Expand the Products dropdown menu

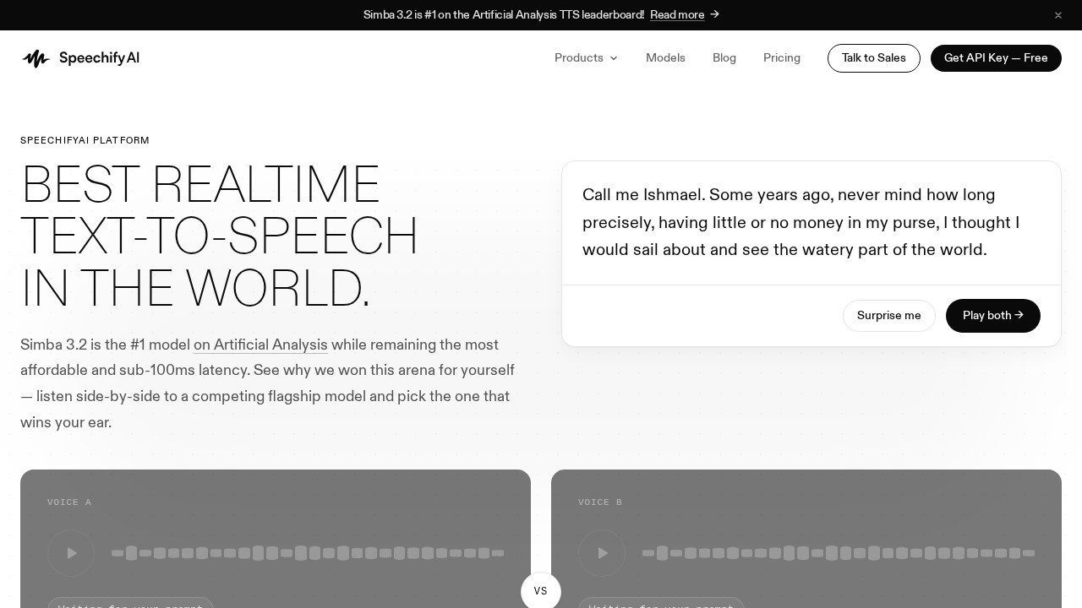click(x=586, y=58)
